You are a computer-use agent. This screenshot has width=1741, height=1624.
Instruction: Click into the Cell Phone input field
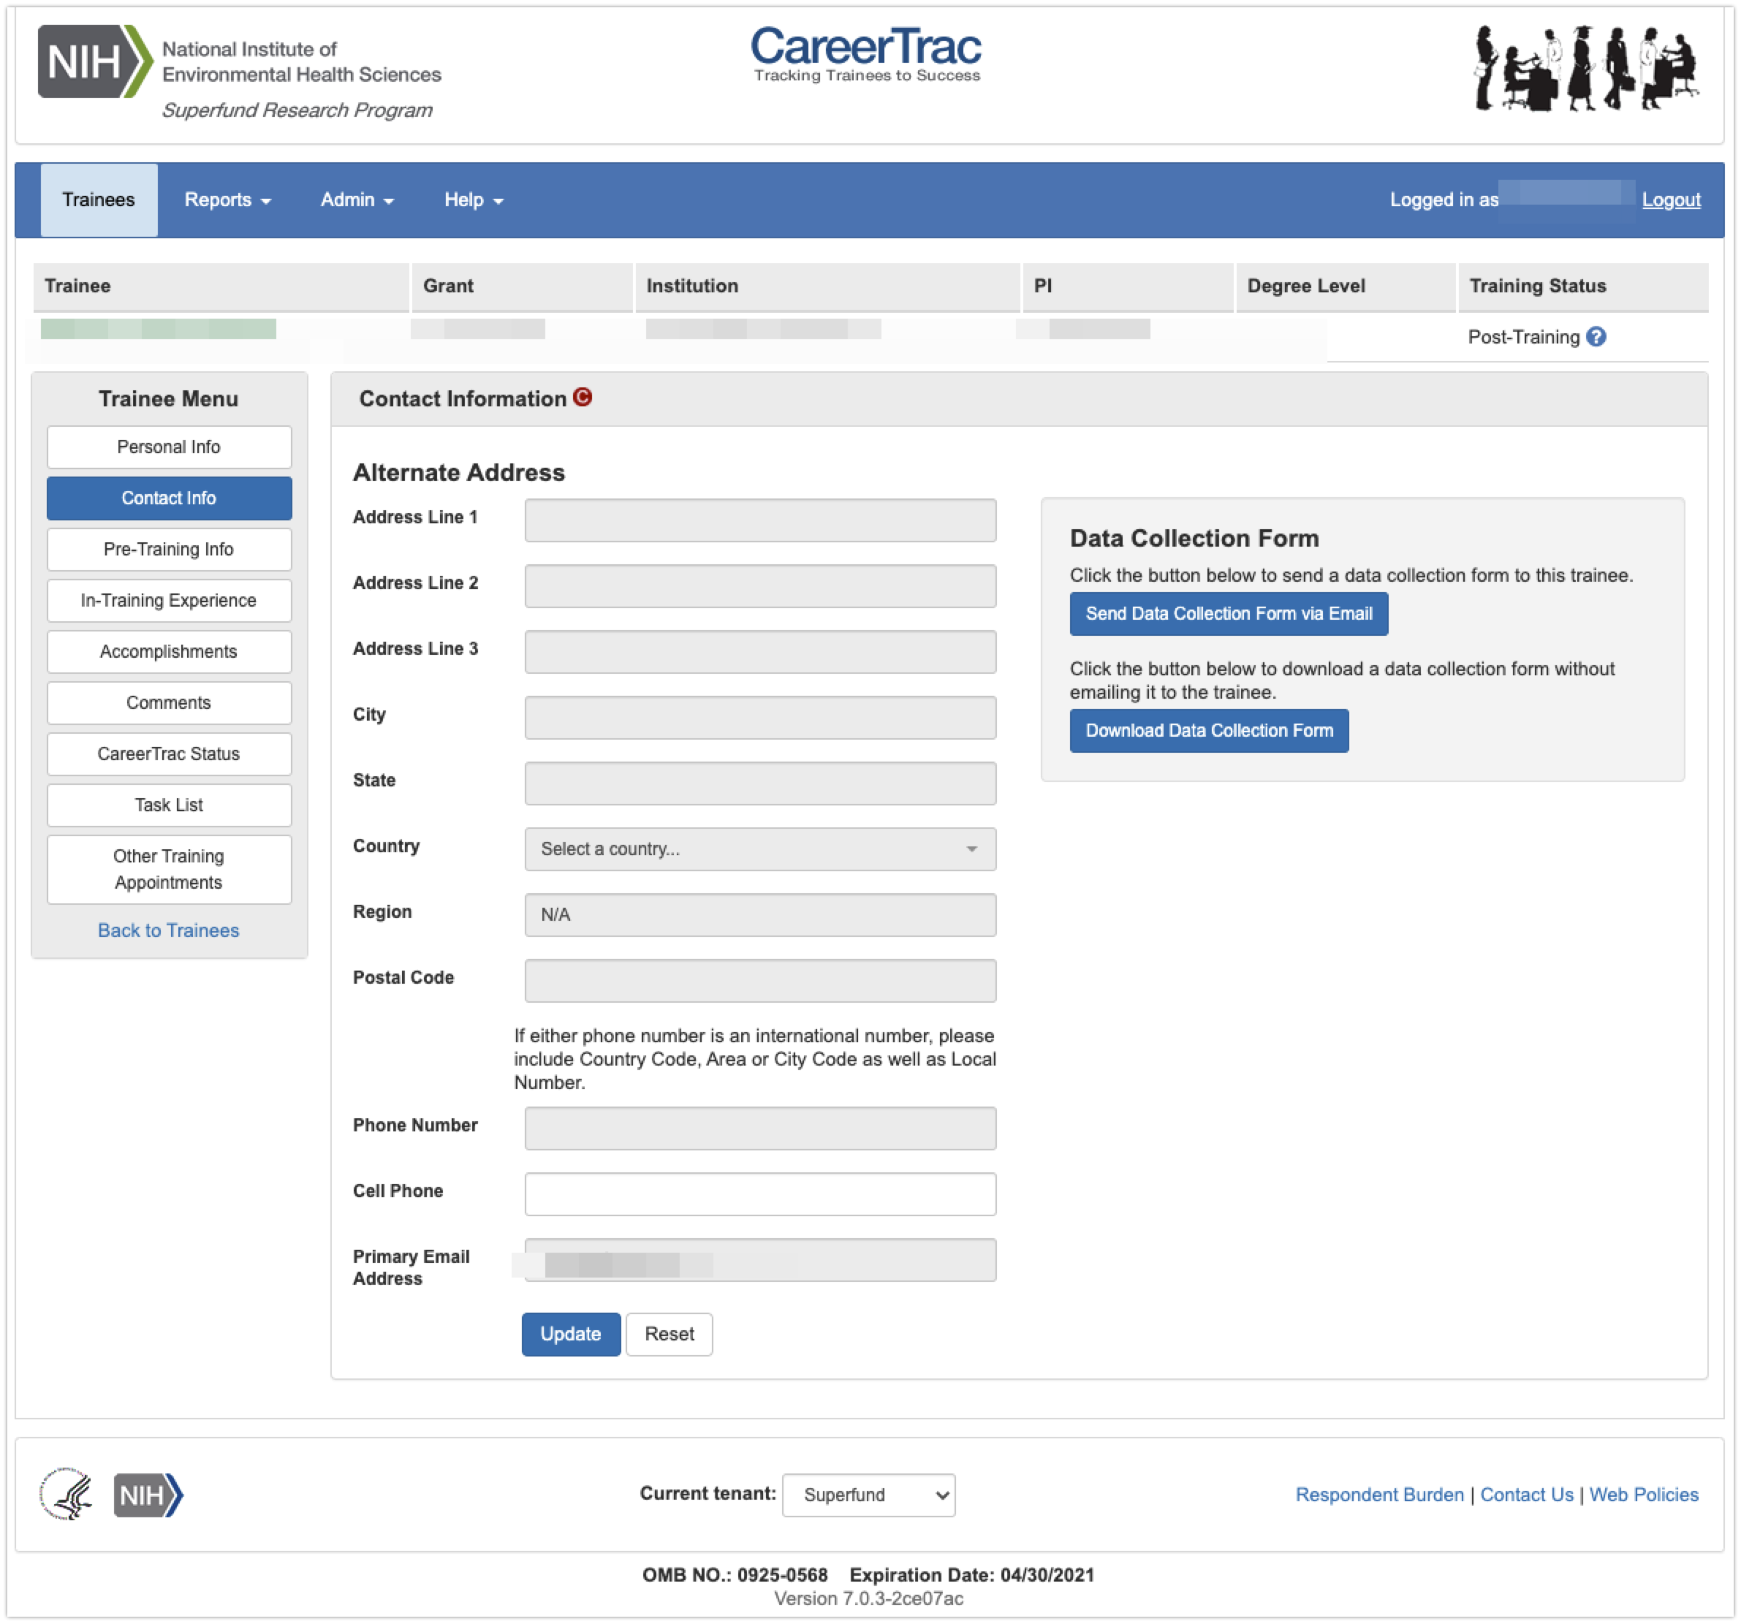pos(759,1194)
